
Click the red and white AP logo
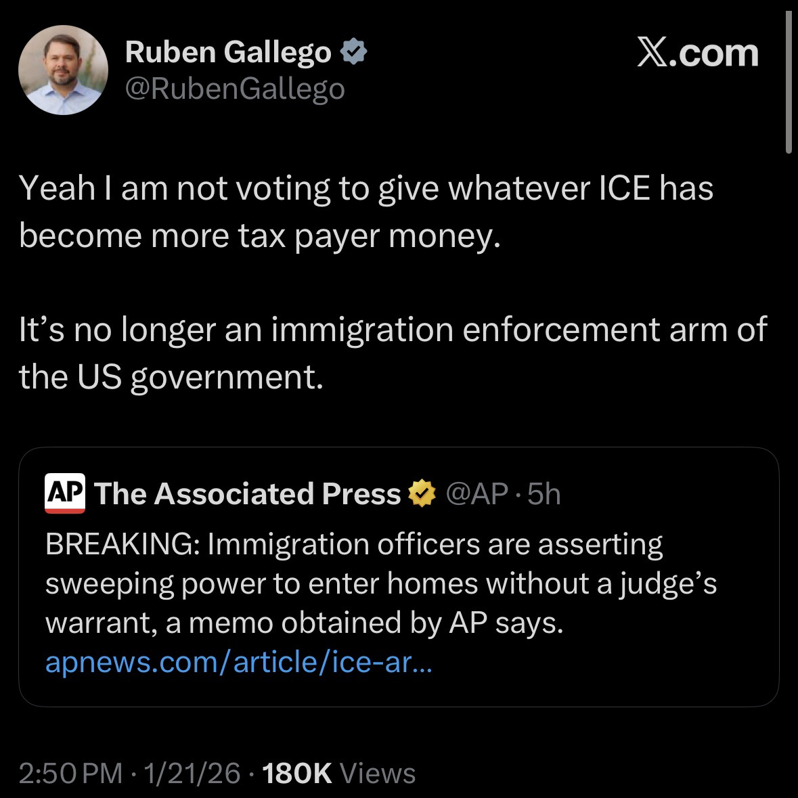pos(65,493)
